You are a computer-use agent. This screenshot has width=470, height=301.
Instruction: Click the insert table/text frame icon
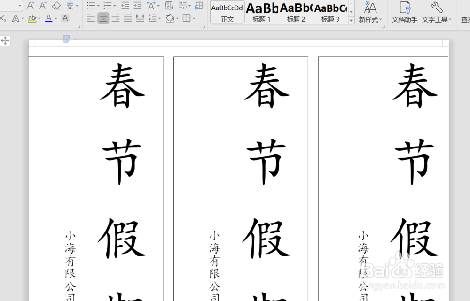(199, 5)
